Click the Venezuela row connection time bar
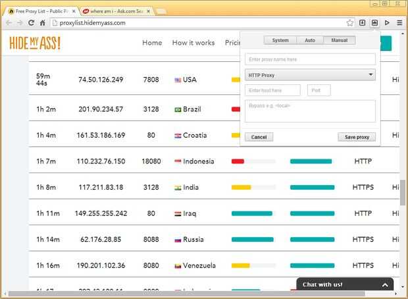 coord(312,266)
